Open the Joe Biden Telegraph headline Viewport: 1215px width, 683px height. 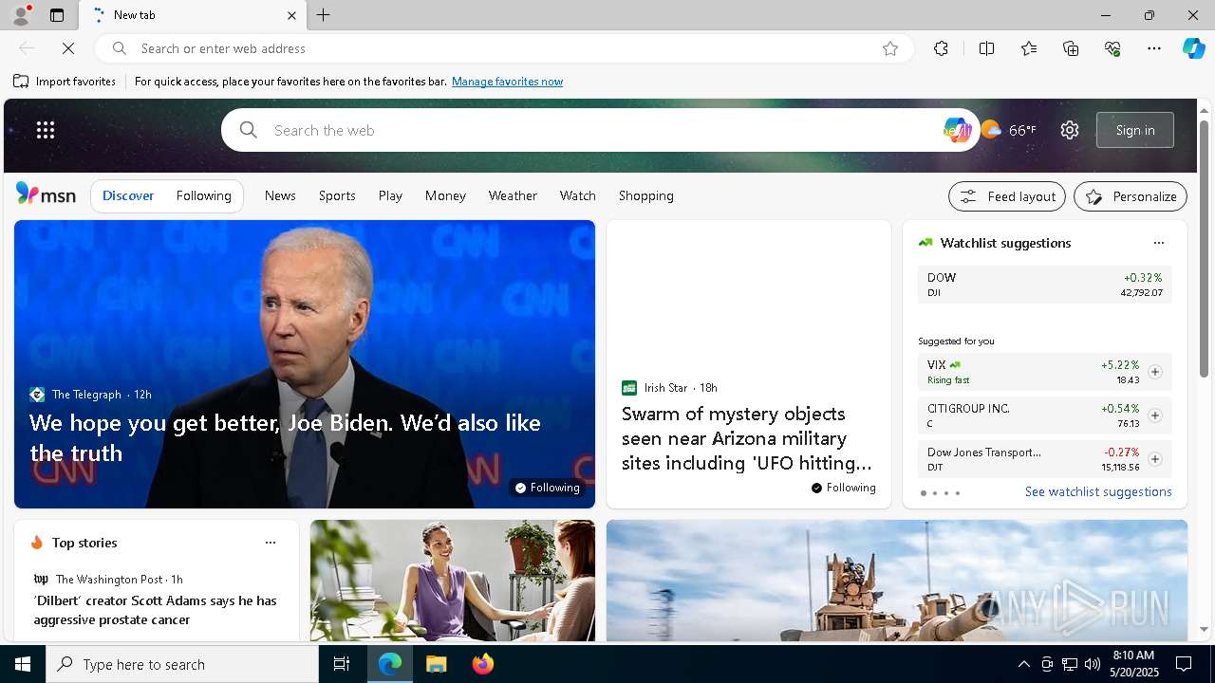285,437
